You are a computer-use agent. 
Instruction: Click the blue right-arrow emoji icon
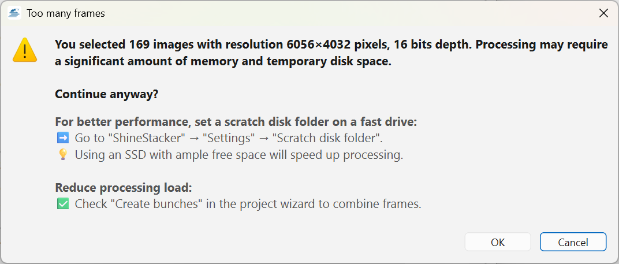click(x=62, y=138)
